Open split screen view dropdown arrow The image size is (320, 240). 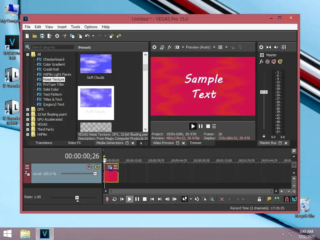point(183,47)
